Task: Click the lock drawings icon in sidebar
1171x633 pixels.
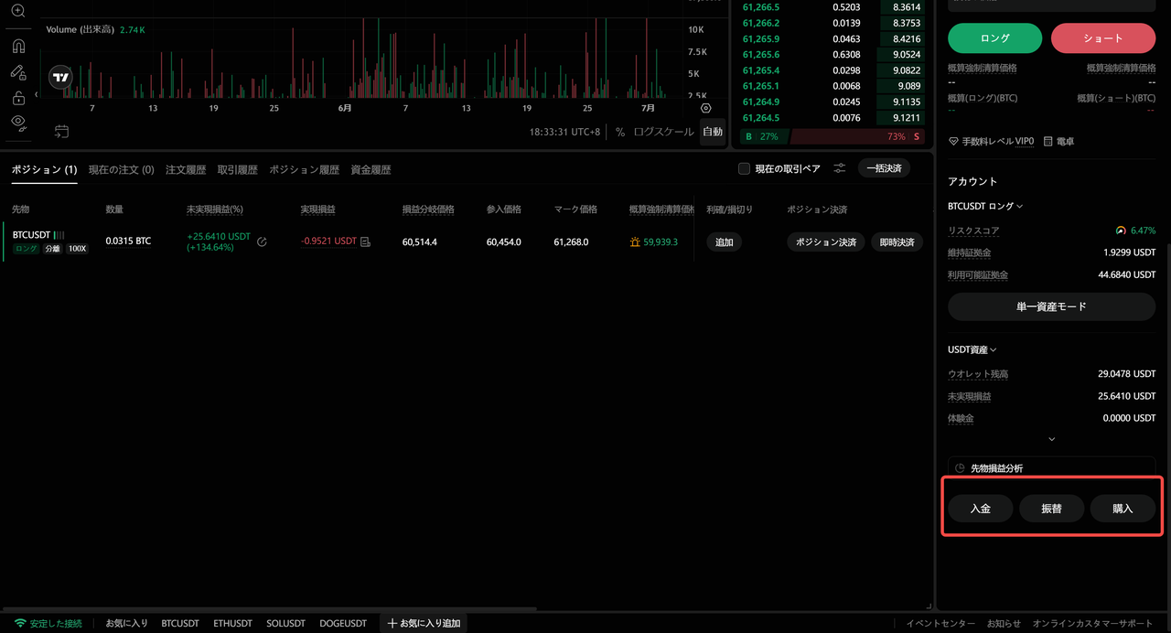Action: coord(18,98)
